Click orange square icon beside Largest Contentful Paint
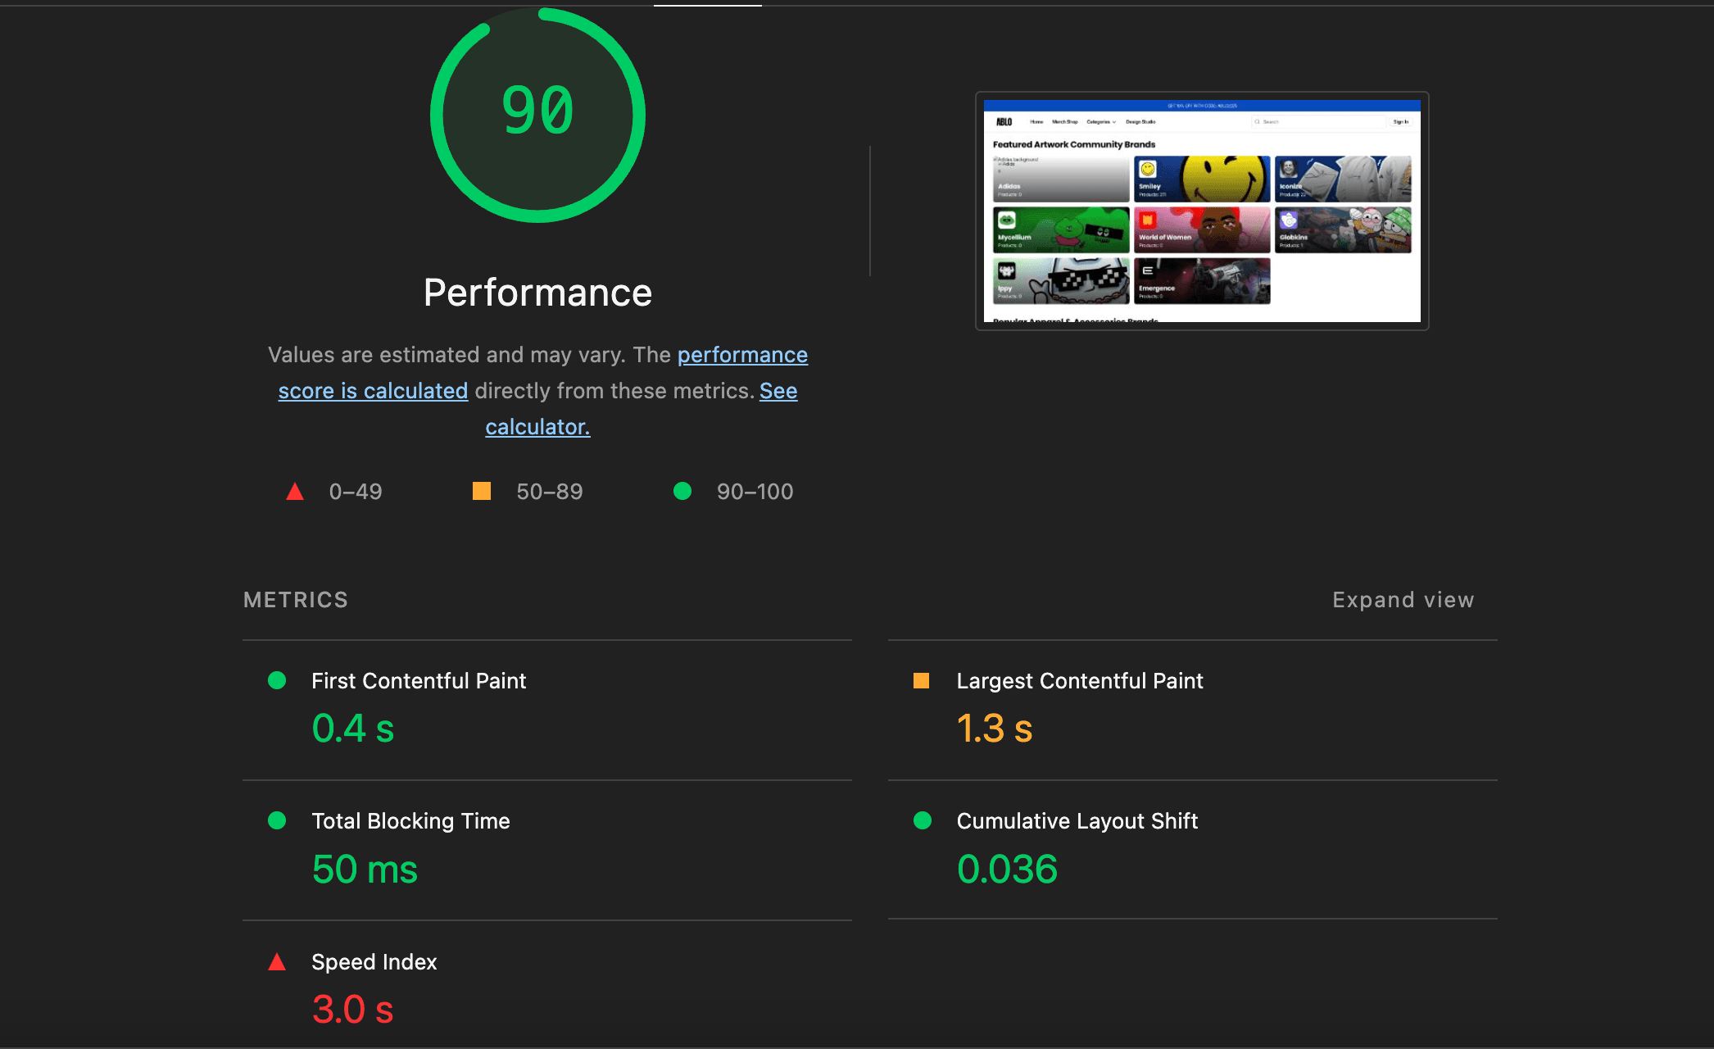Screen dimensions: 1714x1049 click(921, 680)
